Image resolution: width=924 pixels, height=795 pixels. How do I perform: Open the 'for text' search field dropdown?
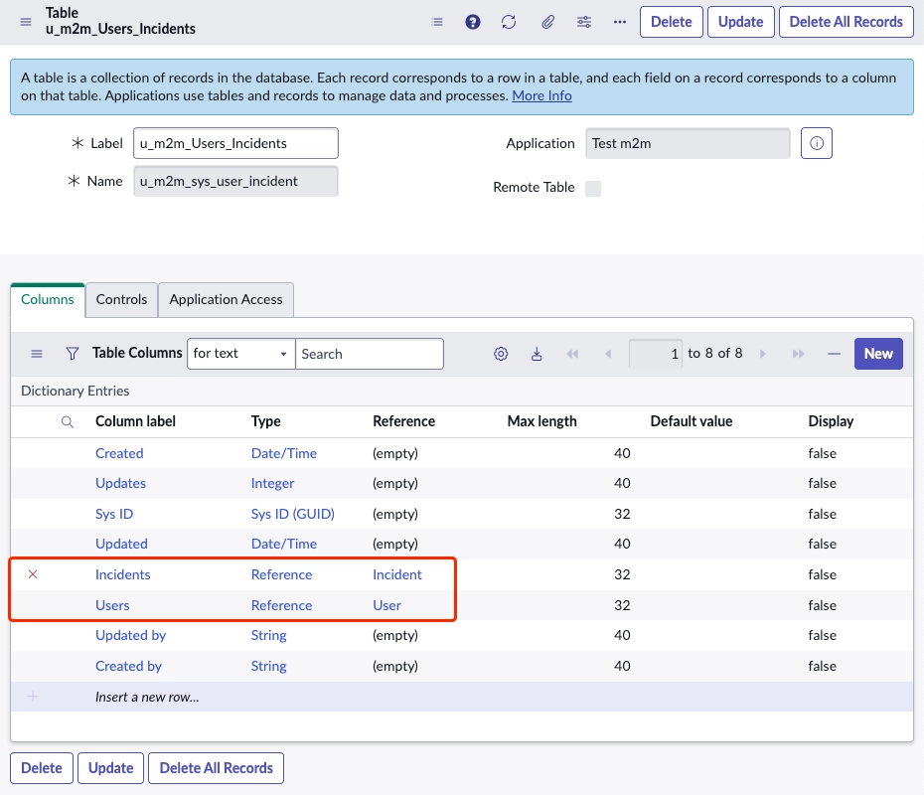pyautogui.click(x=240, y=354)
